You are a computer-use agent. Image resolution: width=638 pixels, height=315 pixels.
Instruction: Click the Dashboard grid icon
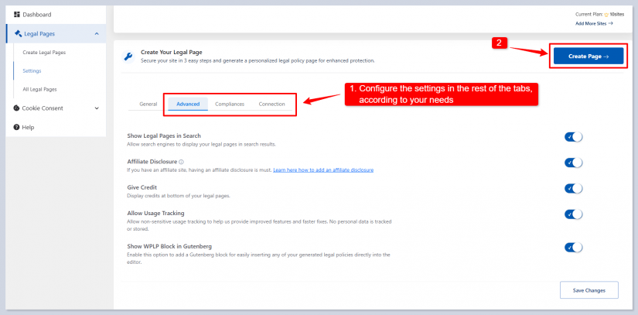pyautogui.click(x=17, y=15)
